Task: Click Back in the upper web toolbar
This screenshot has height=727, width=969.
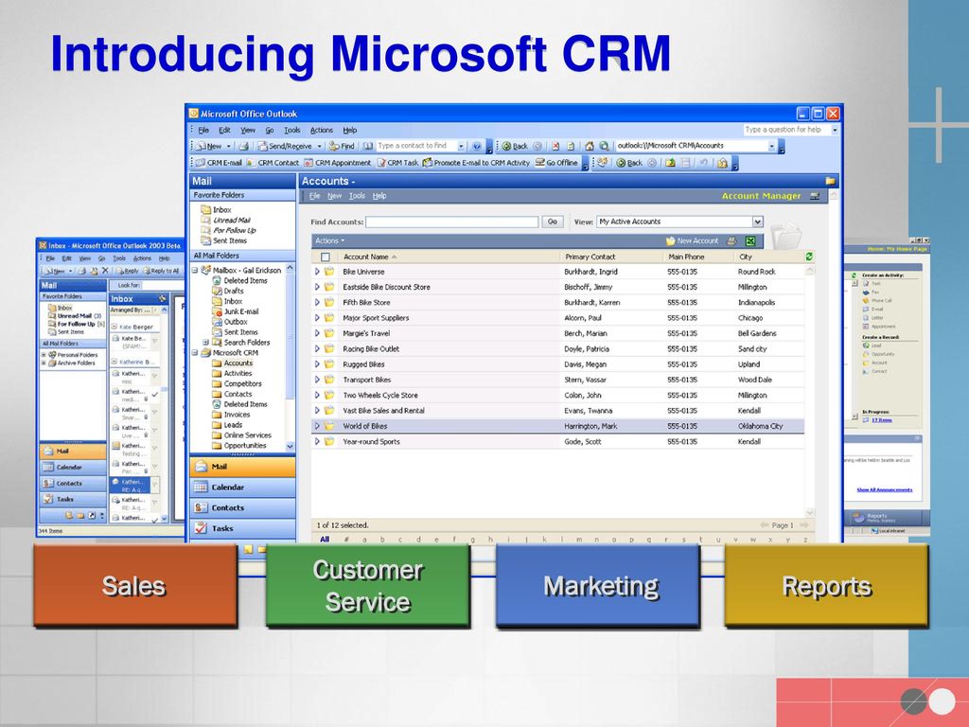Action: 514,146
